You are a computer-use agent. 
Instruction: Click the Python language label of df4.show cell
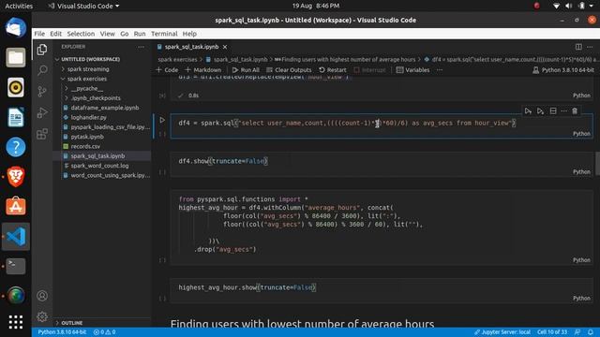(x=581, y=172)
